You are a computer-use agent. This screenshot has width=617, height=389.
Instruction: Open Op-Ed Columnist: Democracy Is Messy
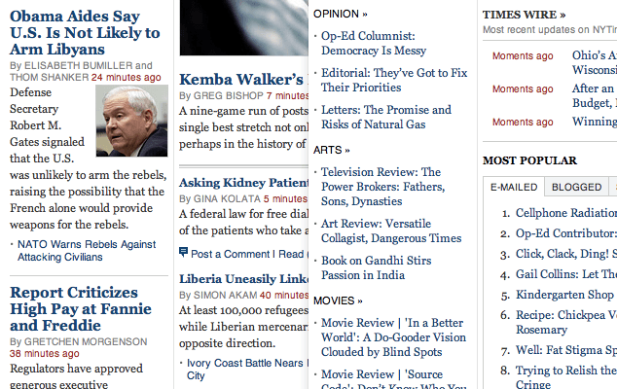(374, 43)
